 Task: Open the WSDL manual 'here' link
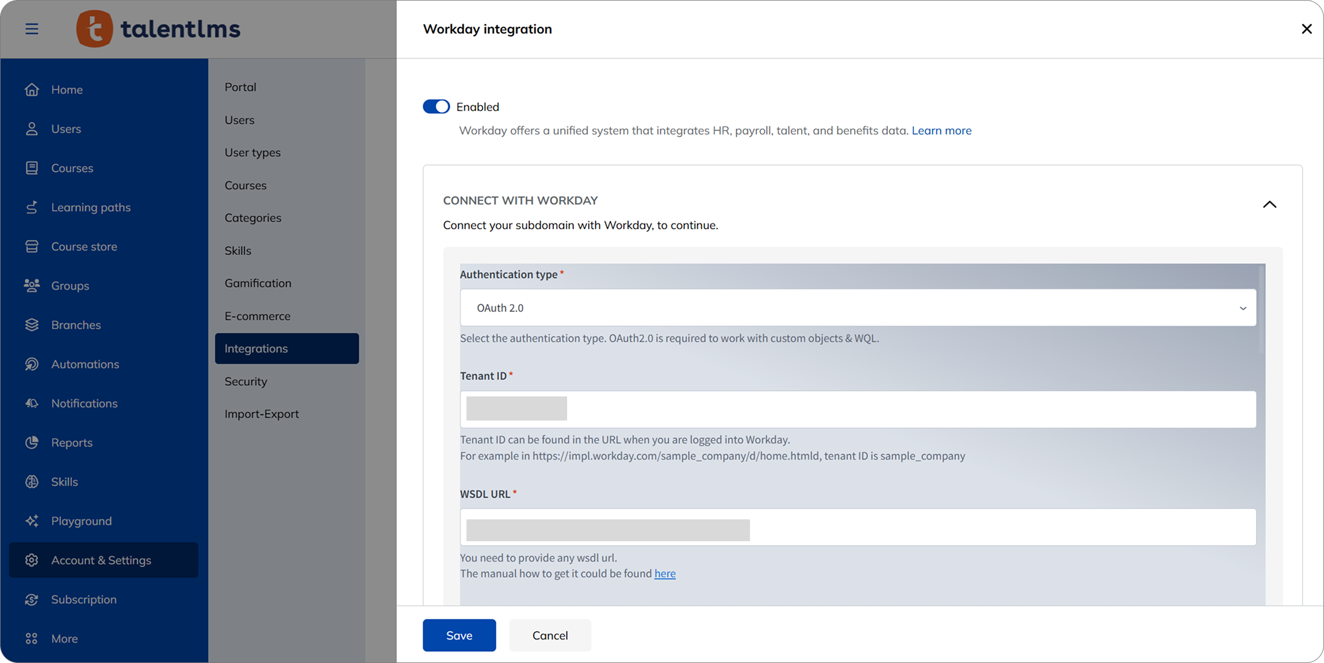(x=665, y=573)
